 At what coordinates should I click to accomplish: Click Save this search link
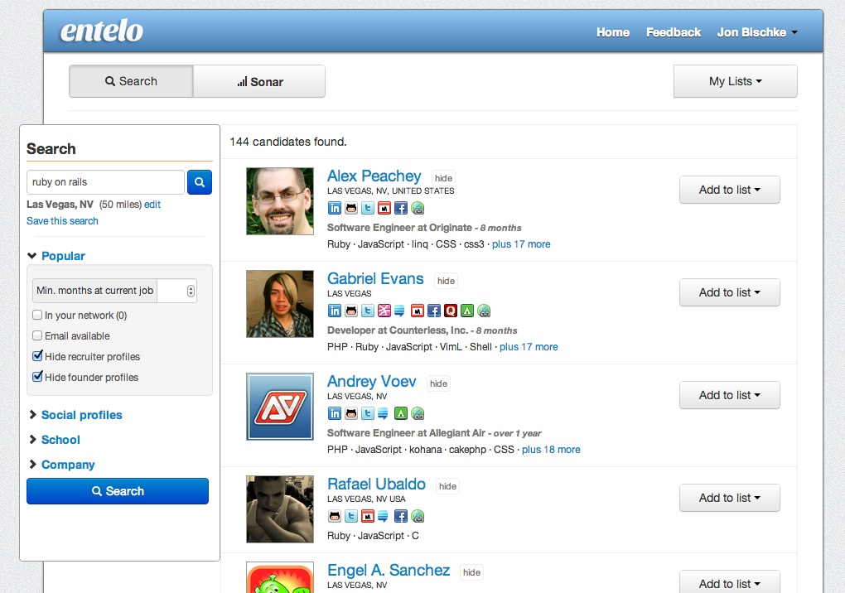point(62,221)
